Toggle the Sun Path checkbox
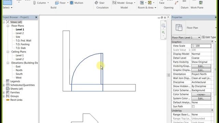 click(x=193, y=107)
